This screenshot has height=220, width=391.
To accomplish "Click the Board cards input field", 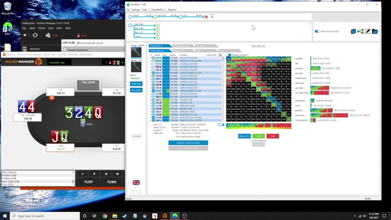I will point(136,79).
